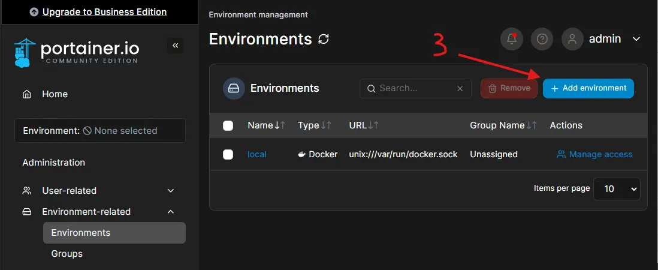Click the Portainer.io logo
Screen dimensions: 658x270
point(77,53)
